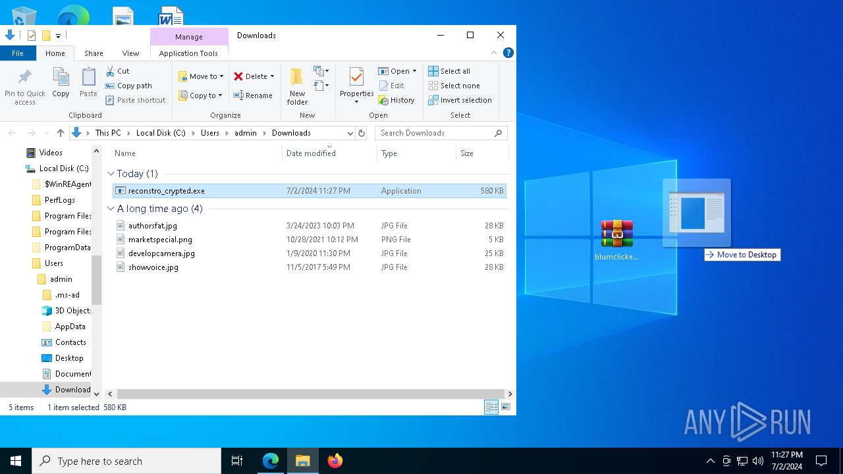Click the Copy ribbon icon

(61, 78)
